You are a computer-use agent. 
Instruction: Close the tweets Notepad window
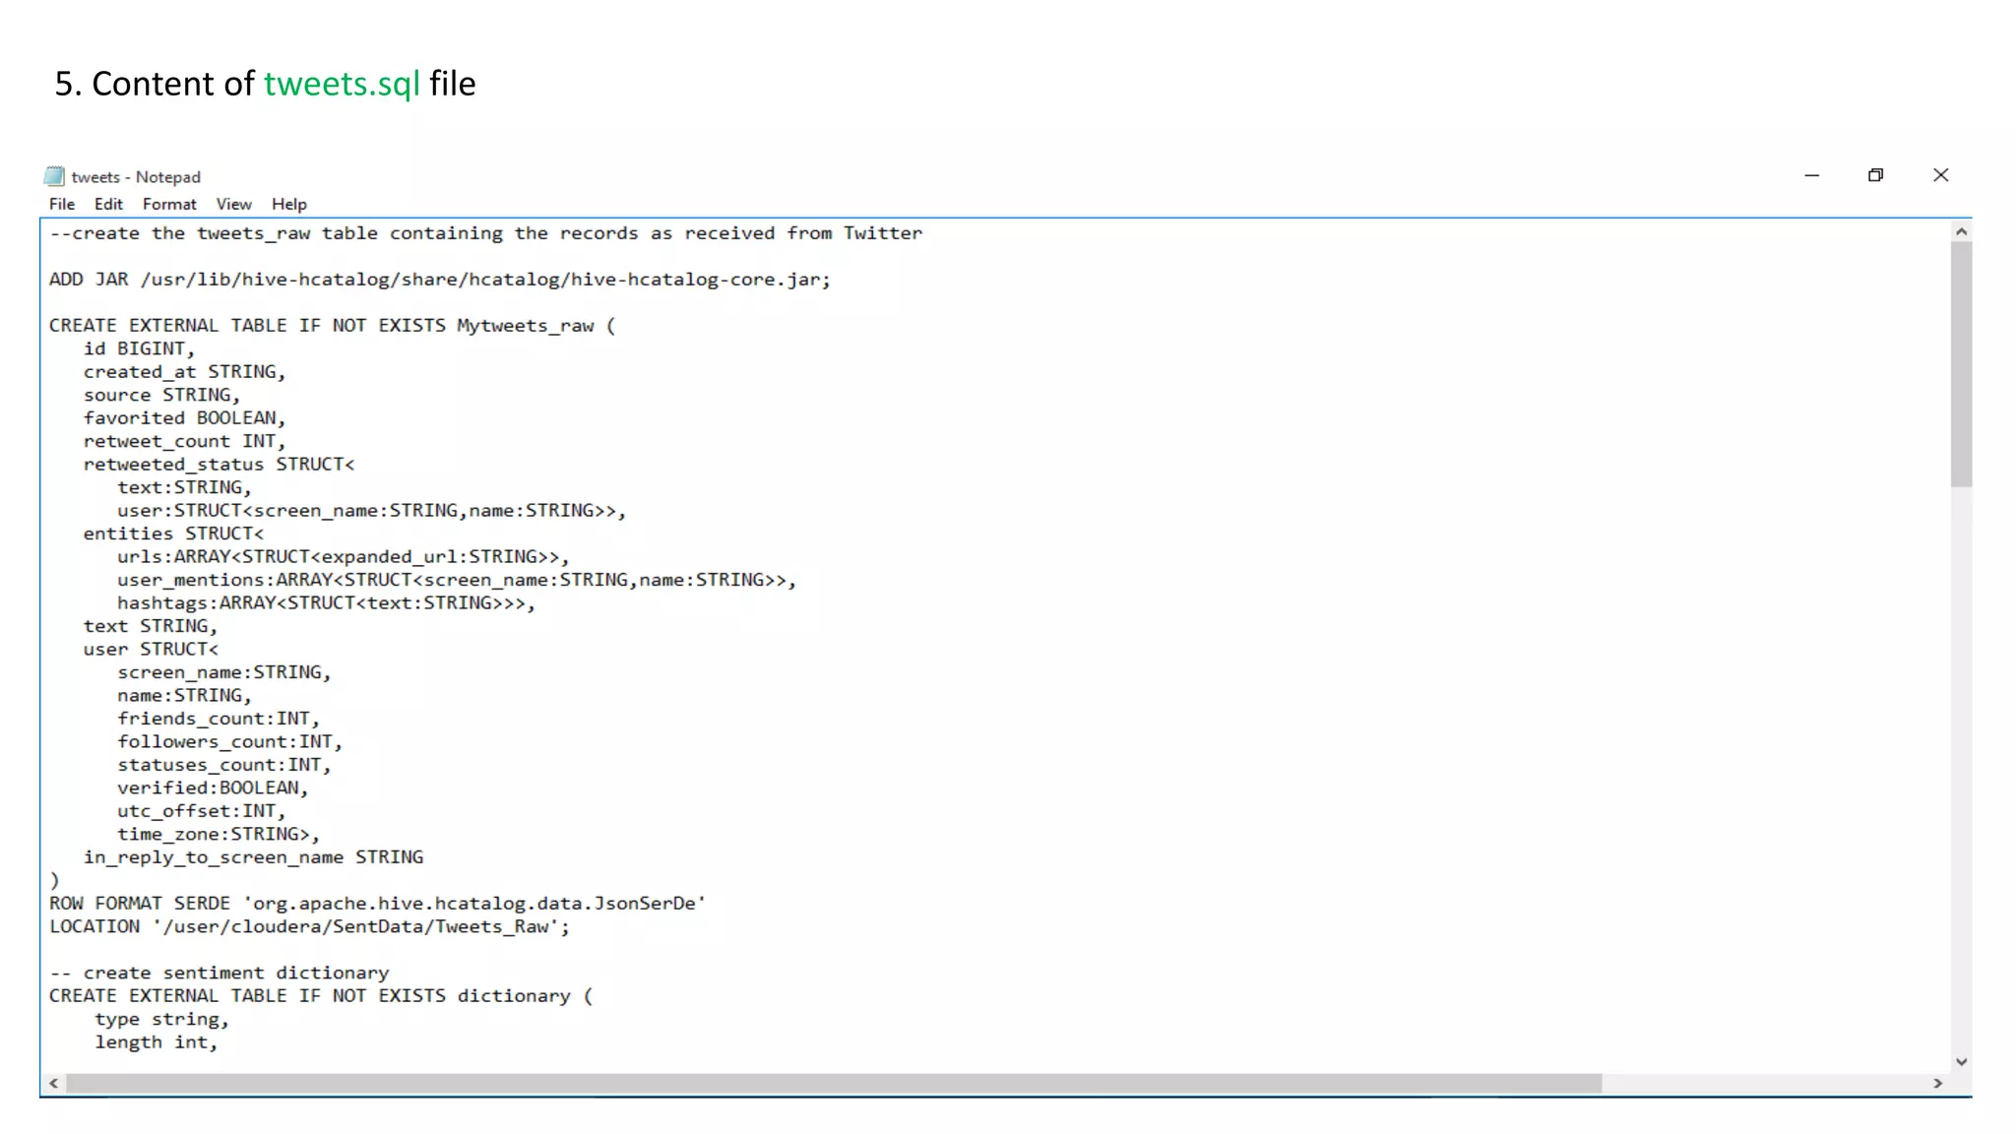1940,175
